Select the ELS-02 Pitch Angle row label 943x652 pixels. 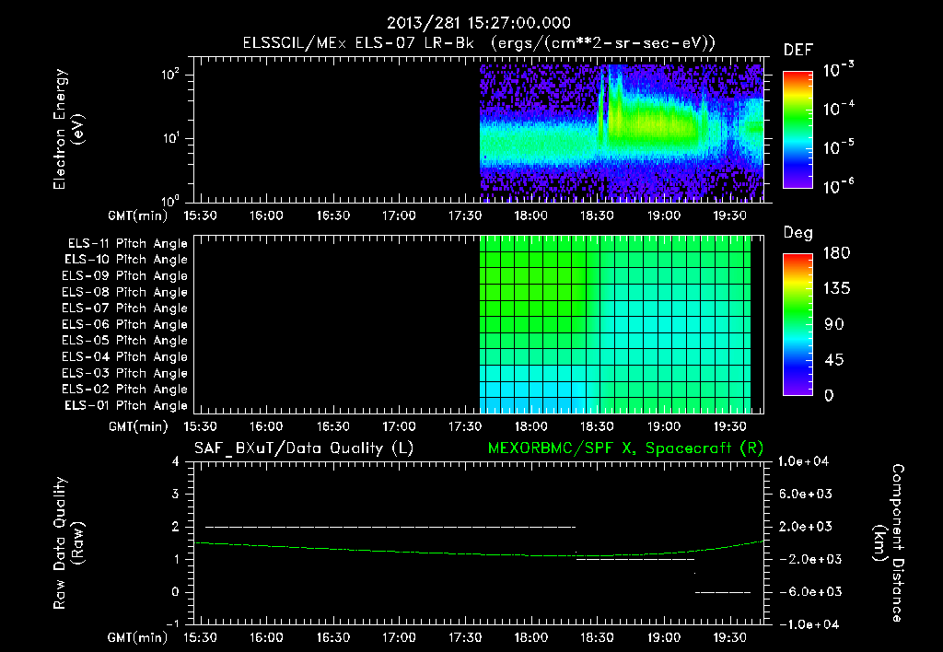(x=124, y=390)
